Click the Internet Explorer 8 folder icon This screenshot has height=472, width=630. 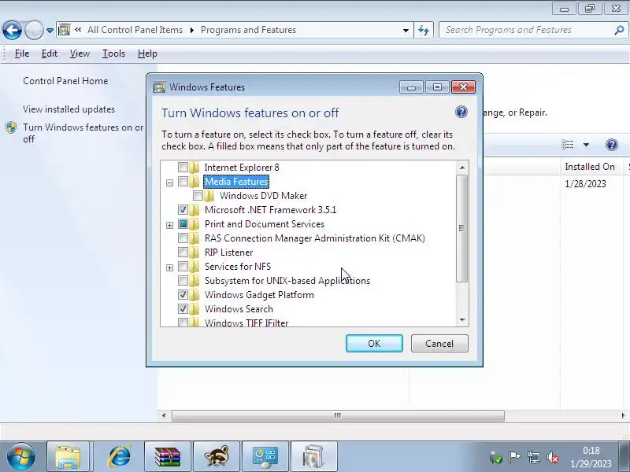195,167
